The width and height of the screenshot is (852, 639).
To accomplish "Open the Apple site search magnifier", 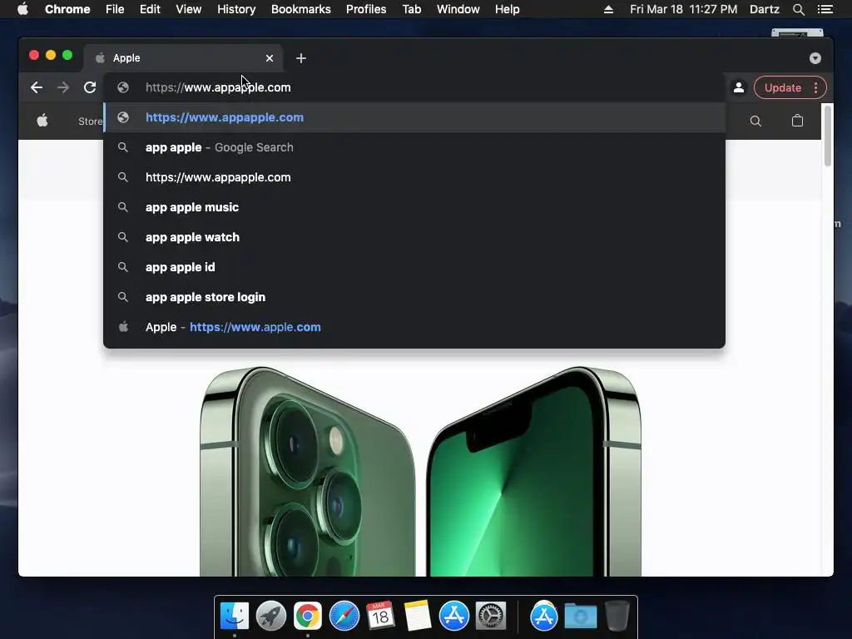I will 755,121.
